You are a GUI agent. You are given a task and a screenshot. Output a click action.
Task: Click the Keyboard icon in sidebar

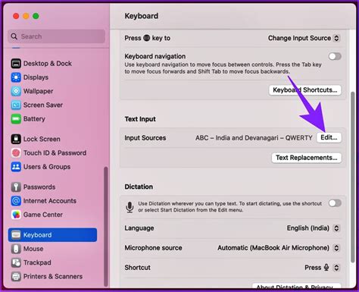tap(16, 235)
